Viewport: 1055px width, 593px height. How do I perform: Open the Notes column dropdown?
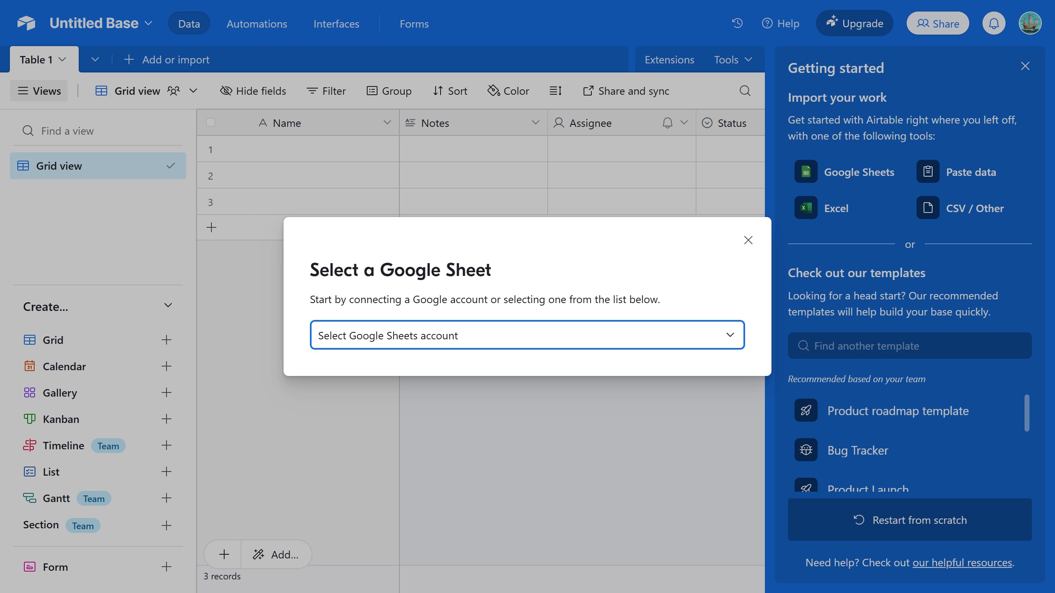[535, 122]
